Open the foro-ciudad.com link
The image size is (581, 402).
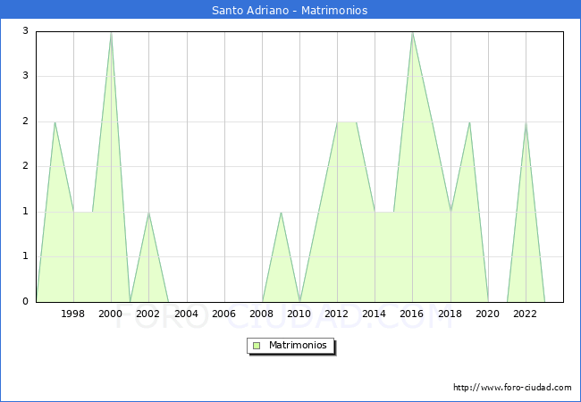tap(512, 388)
